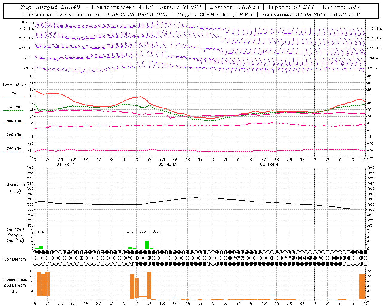
Task: Click the last orange convective bar at hour 12
Action: (363, 286)
